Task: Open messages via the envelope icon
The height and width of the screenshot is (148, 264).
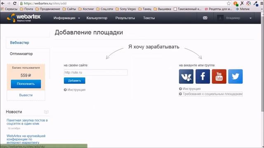Action: (x=205, y=18)
